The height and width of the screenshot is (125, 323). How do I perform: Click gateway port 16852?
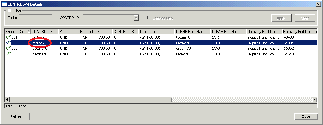289,48
